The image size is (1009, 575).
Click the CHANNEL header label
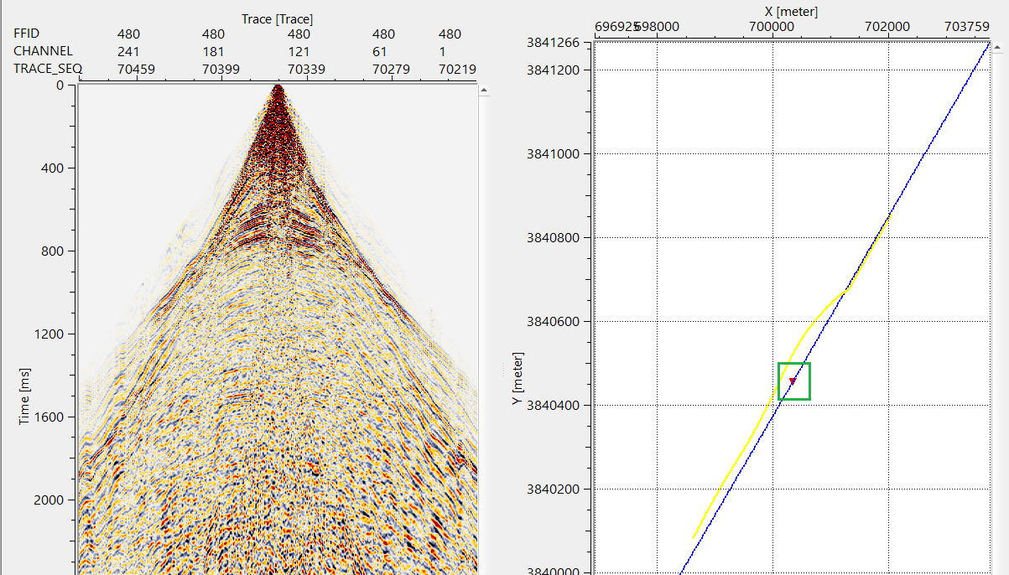pos(43,51)
